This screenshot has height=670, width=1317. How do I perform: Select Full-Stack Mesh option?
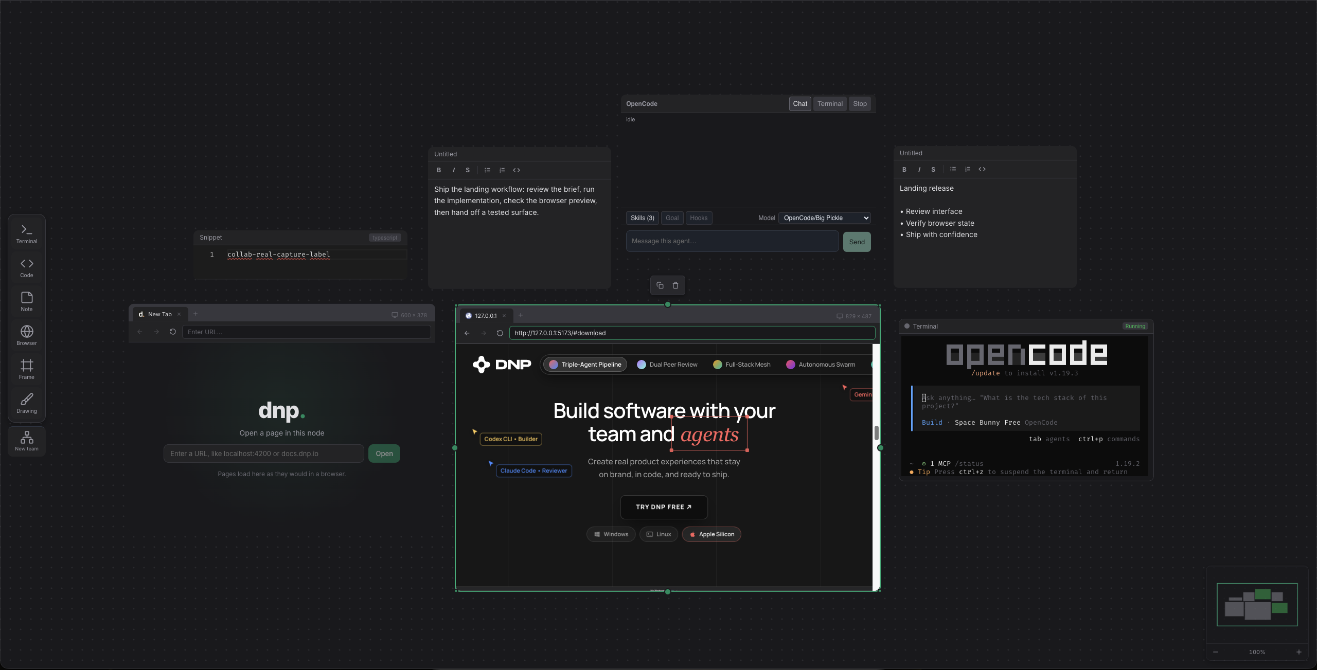742,365
